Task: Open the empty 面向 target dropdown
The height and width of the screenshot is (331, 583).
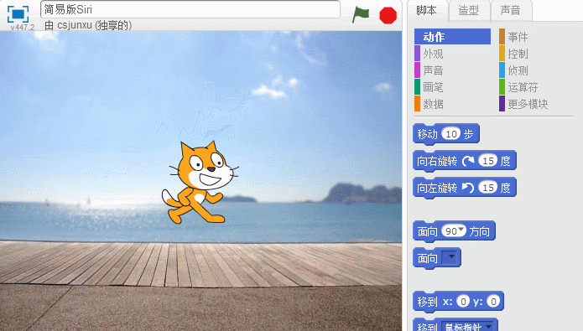Action: tap(450, 257)
